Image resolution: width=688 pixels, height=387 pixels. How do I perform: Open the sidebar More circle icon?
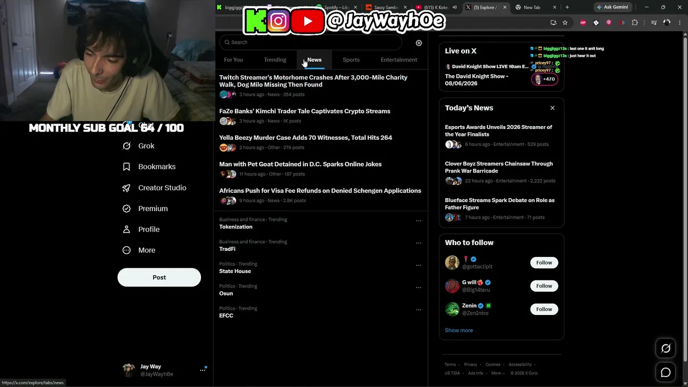[126, 250]
